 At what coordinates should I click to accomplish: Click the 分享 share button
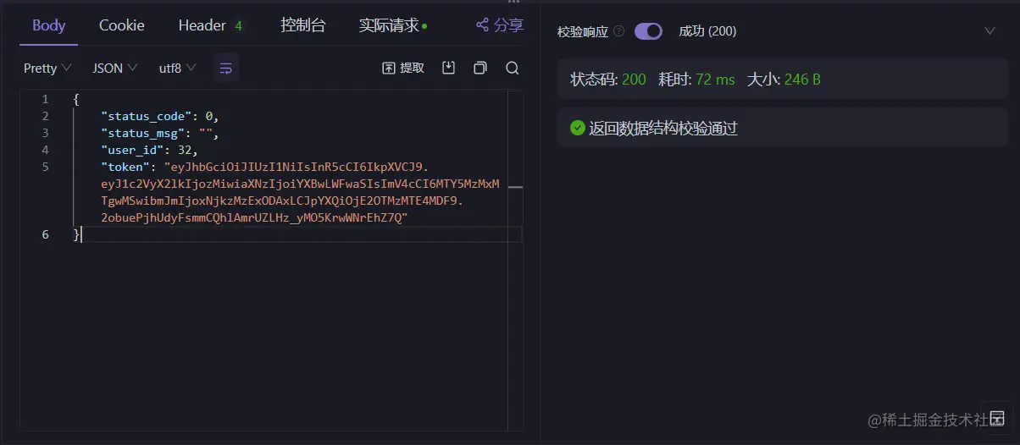click(x=500, y=25)
